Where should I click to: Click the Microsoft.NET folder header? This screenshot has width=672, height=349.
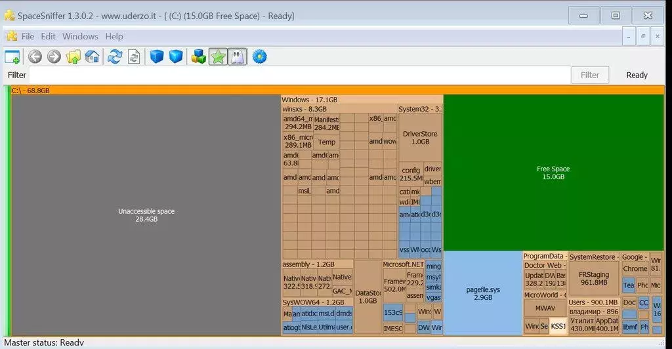[x=403, y=264]
